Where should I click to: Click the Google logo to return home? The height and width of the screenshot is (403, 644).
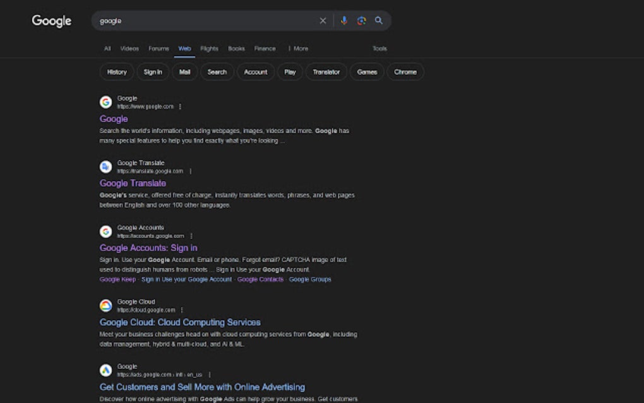point(51,21)
